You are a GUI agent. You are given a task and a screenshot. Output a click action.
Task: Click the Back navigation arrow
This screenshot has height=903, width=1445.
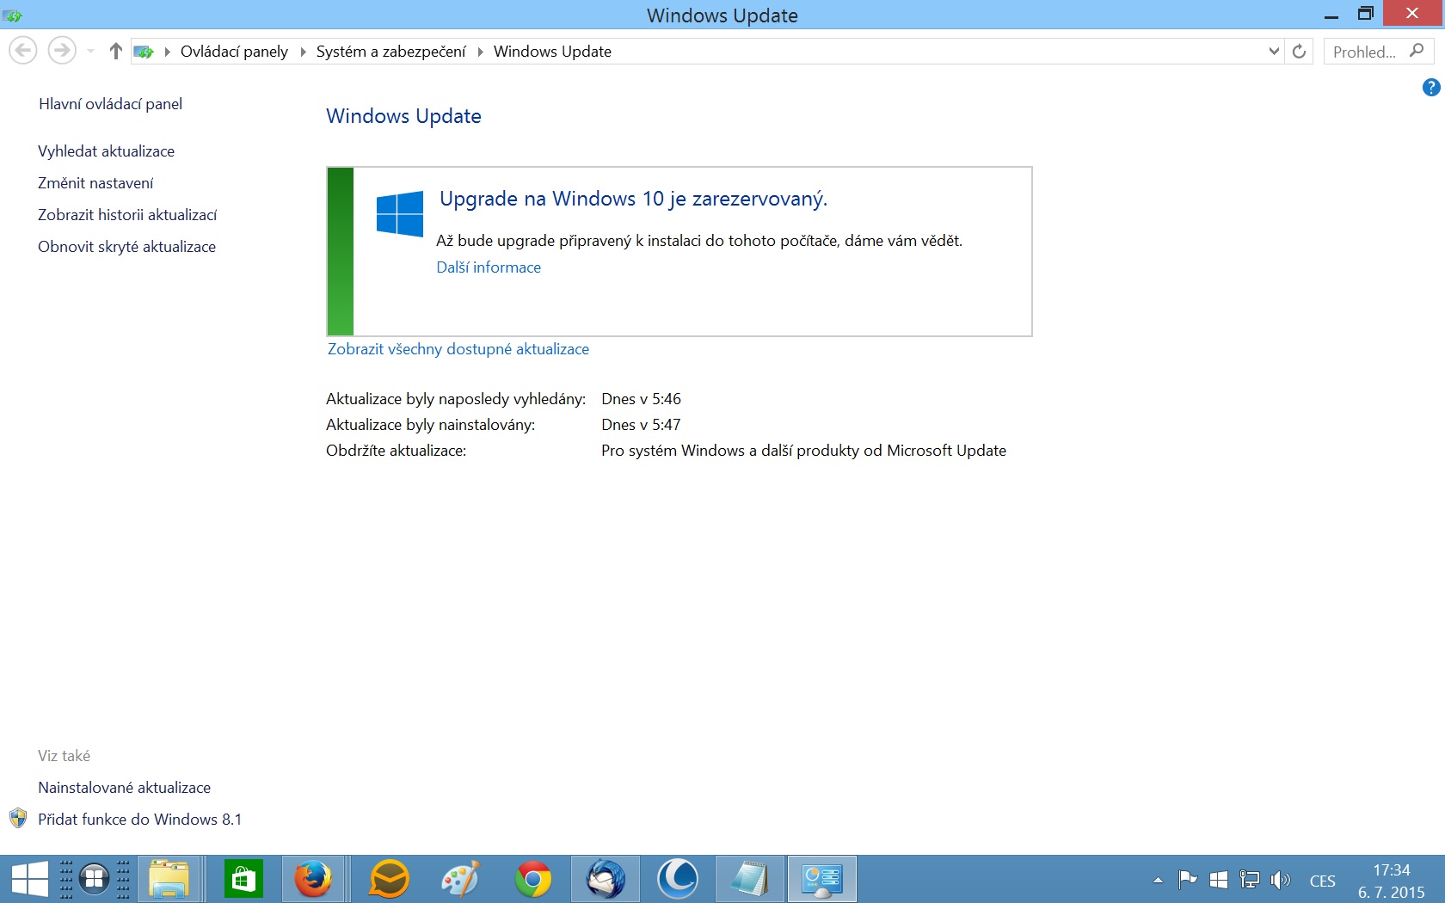point(23,51)
